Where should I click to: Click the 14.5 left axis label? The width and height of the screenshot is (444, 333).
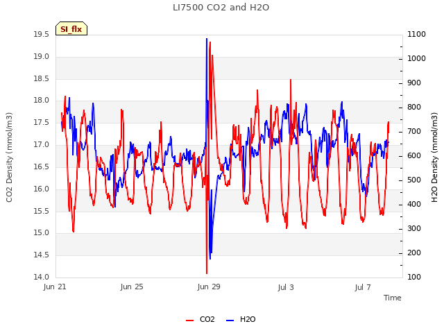(42, 255)
